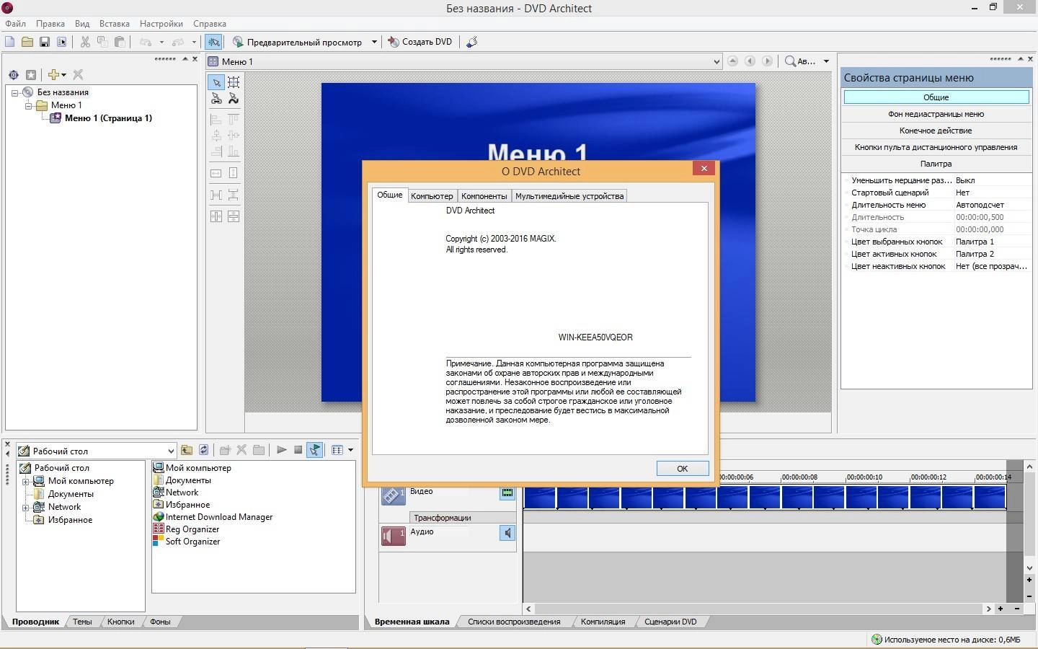Open the Вид menu
Image resolution: width=1038 pixels, height=649 pixels.
(x=82, y=24)
